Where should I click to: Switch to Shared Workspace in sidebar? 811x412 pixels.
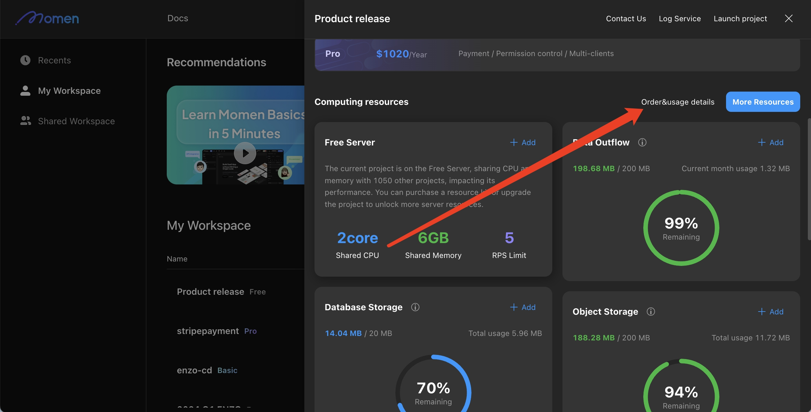pos(76,121)
